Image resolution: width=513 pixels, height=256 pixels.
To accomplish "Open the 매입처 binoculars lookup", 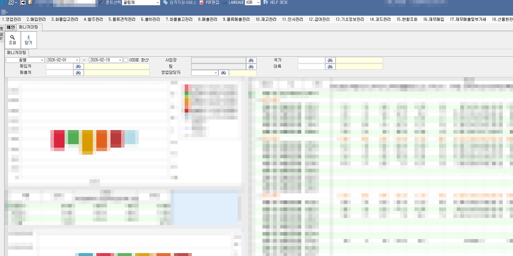I will (x=78, y=67).
